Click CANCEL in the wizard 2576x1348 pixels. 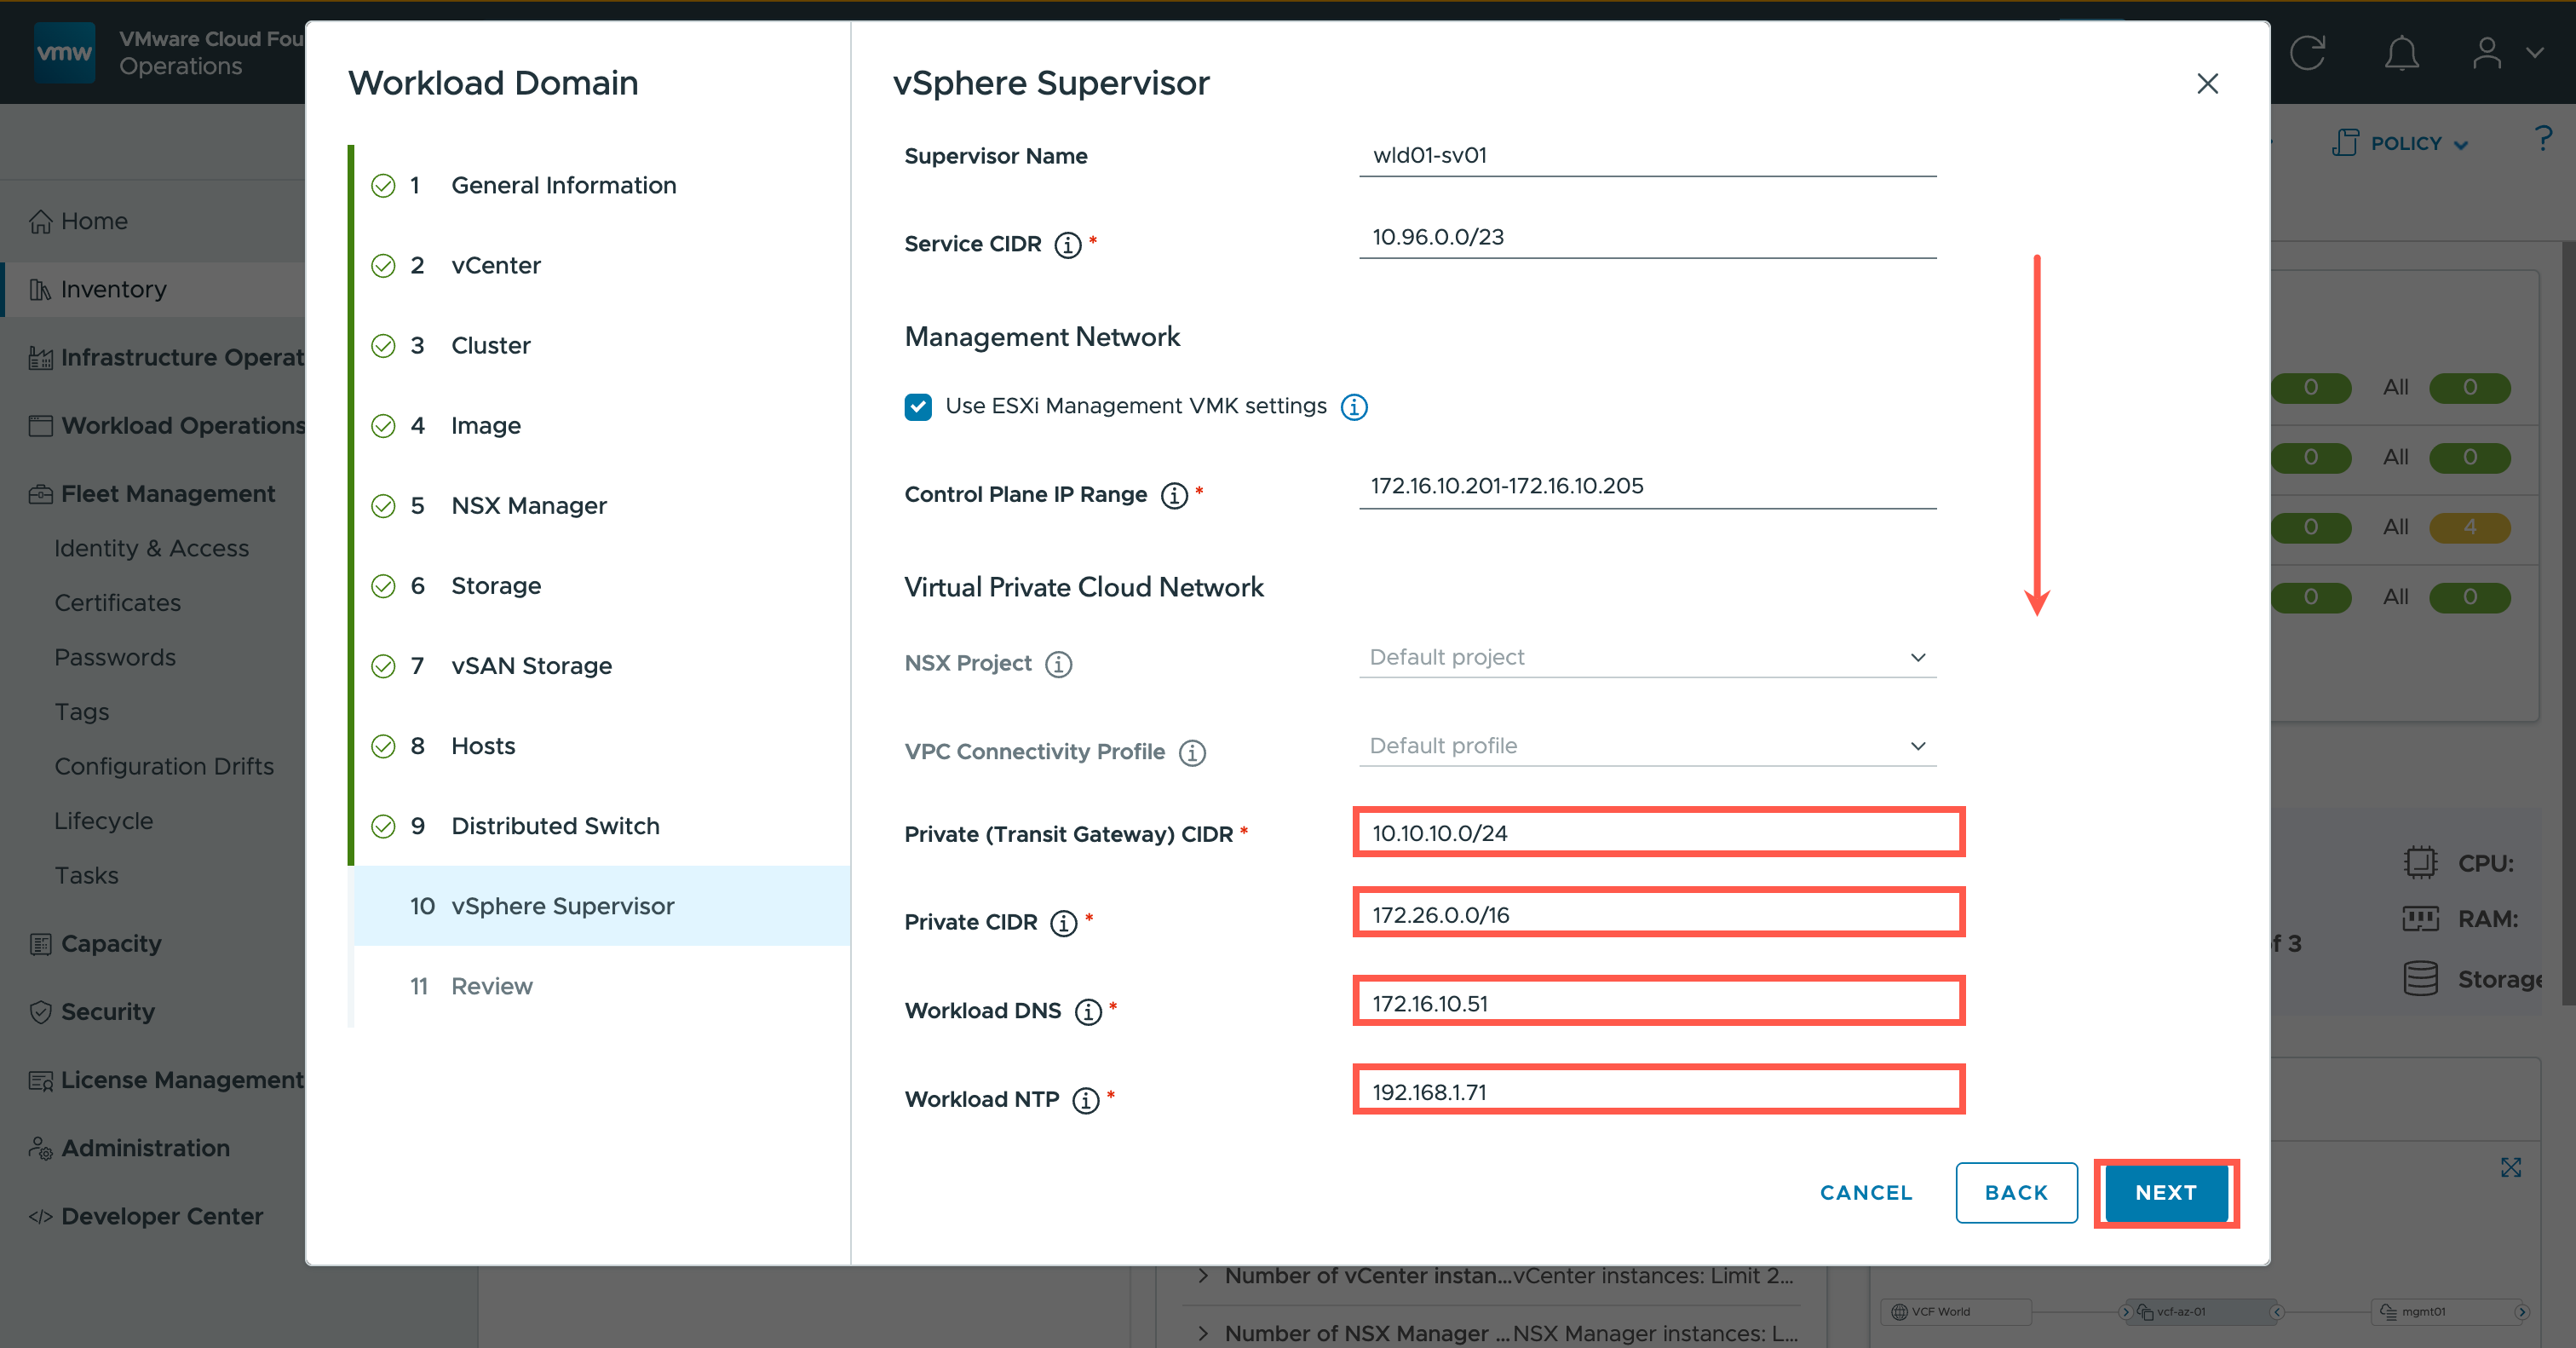[1865, 1192]
